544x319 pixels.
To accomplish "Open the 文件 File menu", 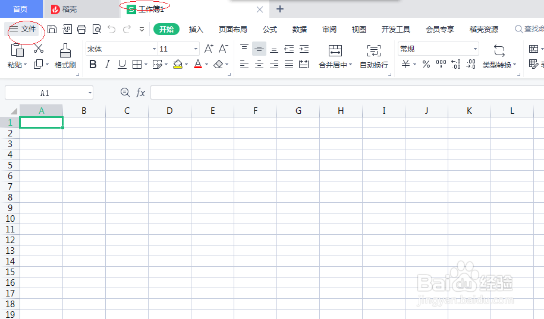I will click(x=23, y=29).
